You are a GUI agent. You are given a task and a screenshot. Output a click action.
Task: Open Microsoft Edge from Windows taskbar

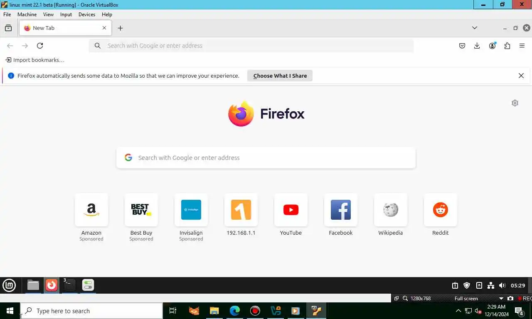(235, 311)
